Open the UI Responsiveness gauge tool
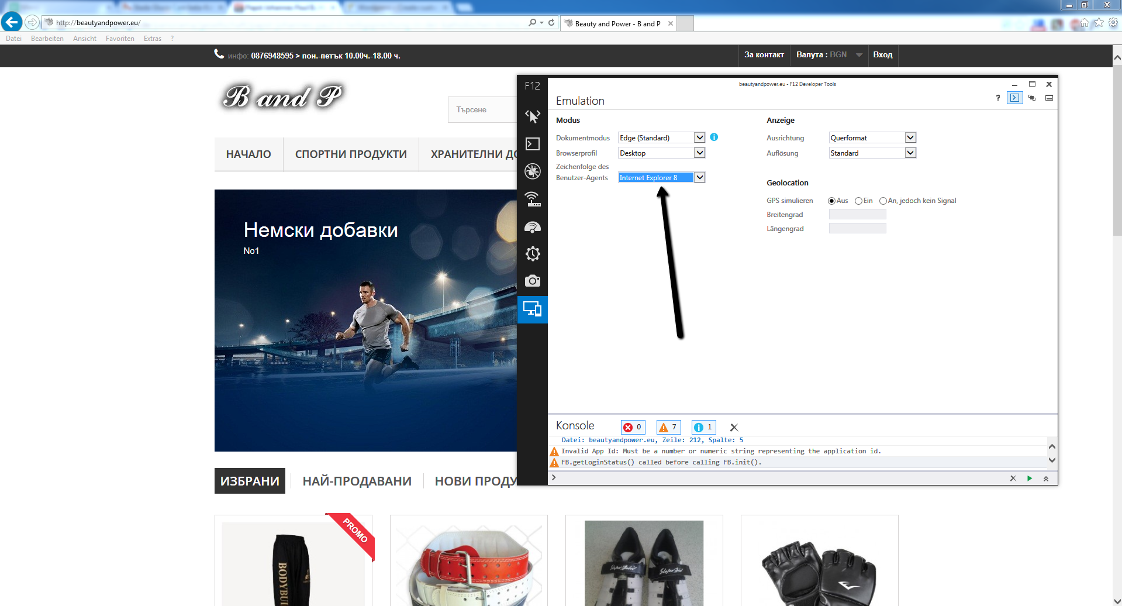Screen dimensions: 1122x606 point(532,227)
